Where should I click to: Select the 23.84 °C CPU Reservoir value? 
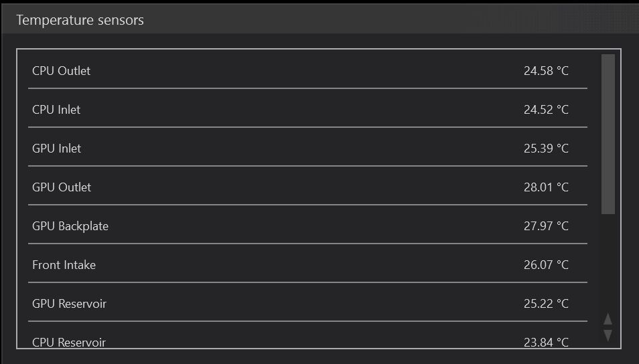point(546,342)
